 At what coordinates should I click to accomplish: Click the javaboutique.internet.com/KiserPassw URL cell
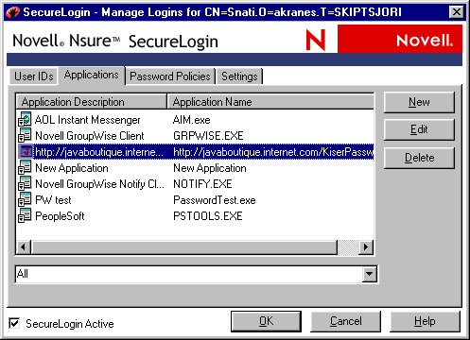[x=273, y=152]
